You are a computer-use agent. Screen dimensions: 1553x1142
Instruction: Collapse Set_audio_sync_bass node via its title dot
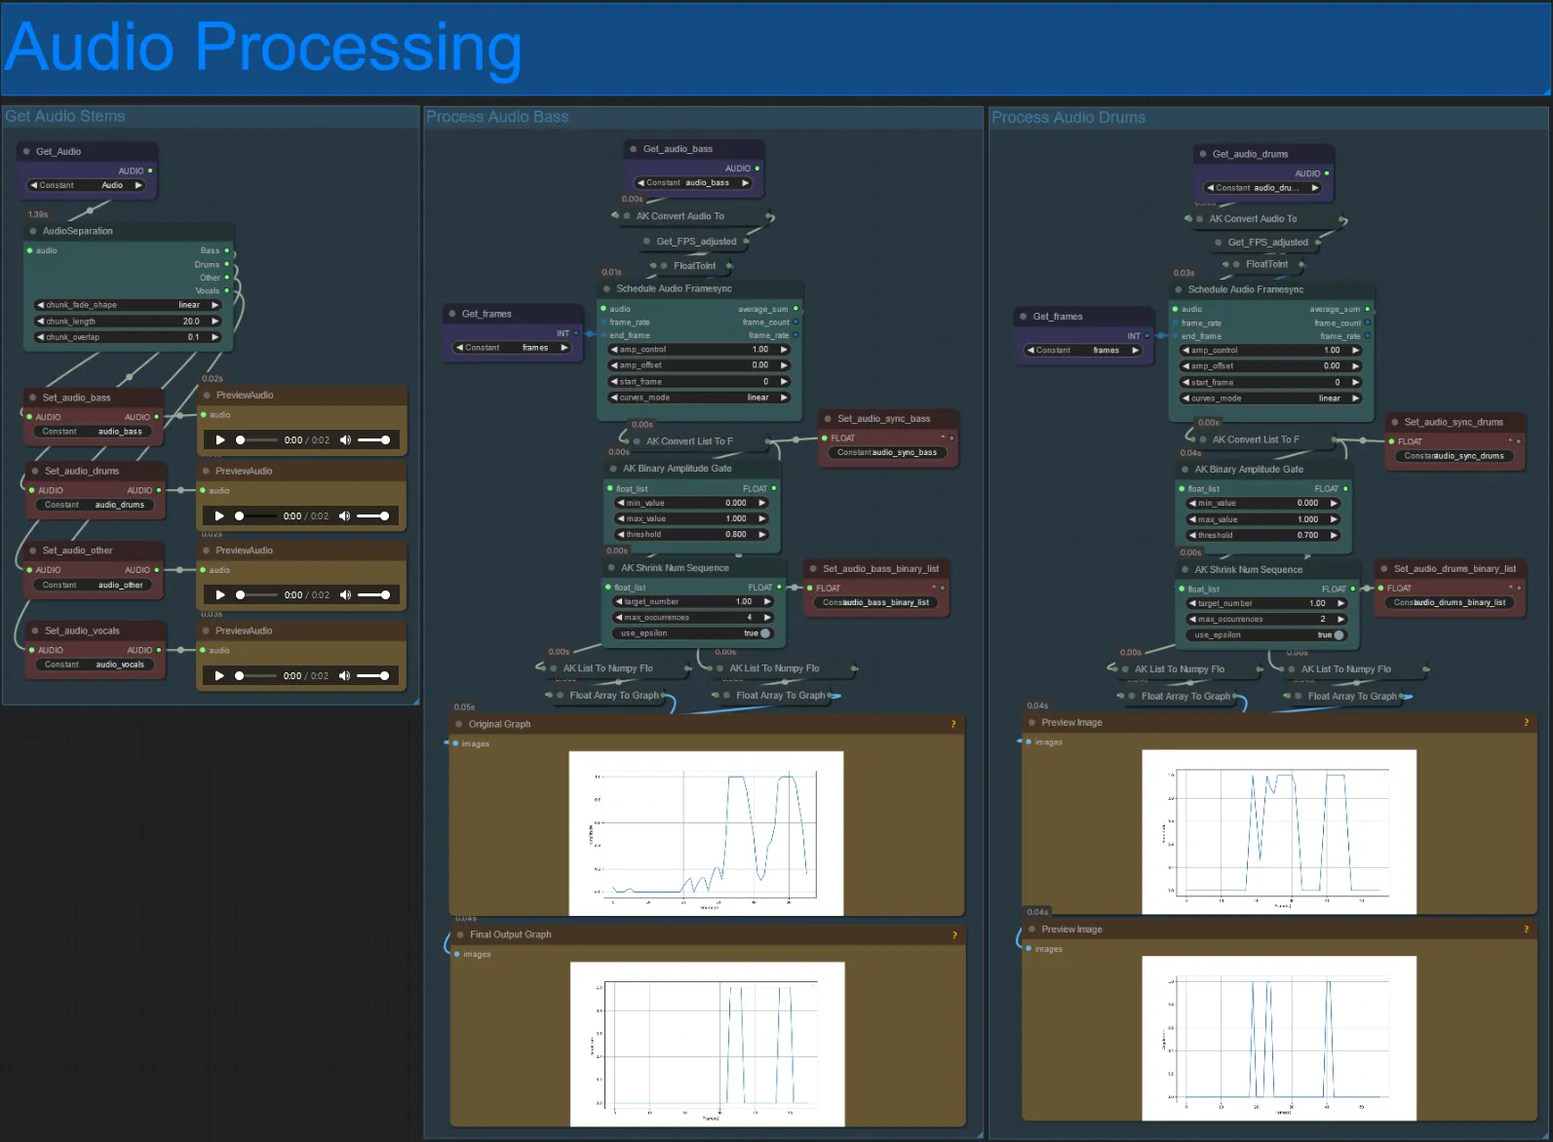(x=828, y=419)
